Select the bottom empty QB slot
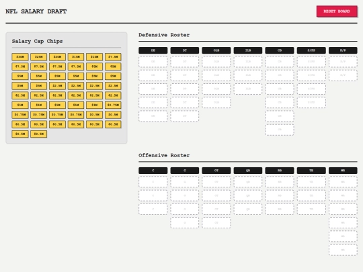363x272 pixels. coord(248,209)
